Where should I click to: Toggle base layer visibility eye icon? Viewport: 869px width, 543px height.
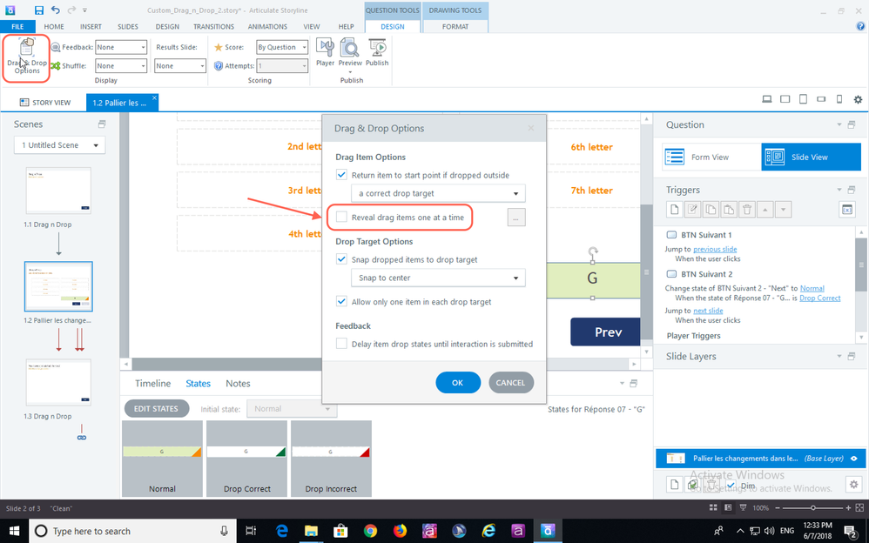pos(854,459)
